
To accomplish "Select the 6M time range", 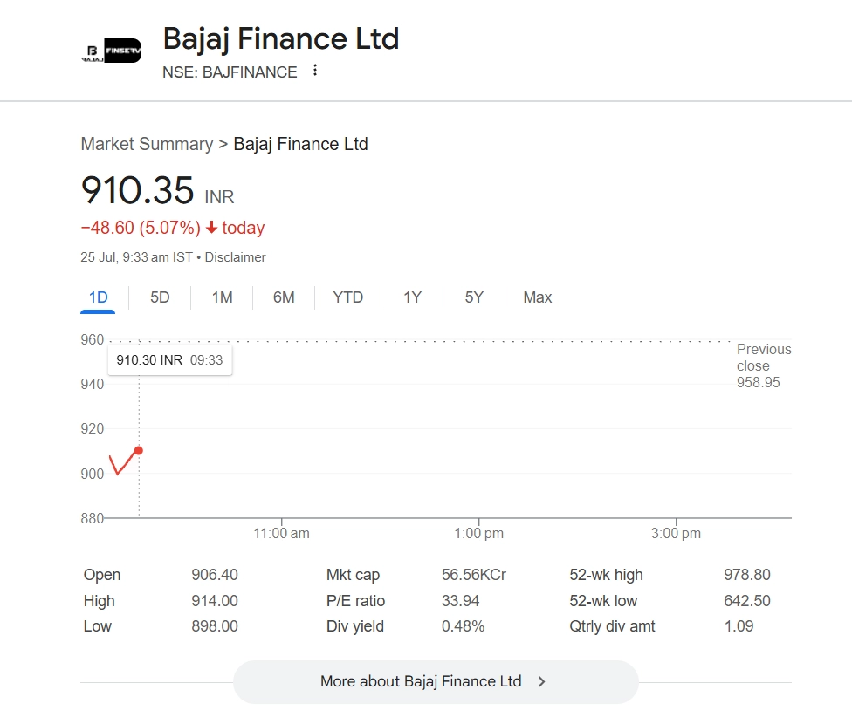I will (284, 297).
